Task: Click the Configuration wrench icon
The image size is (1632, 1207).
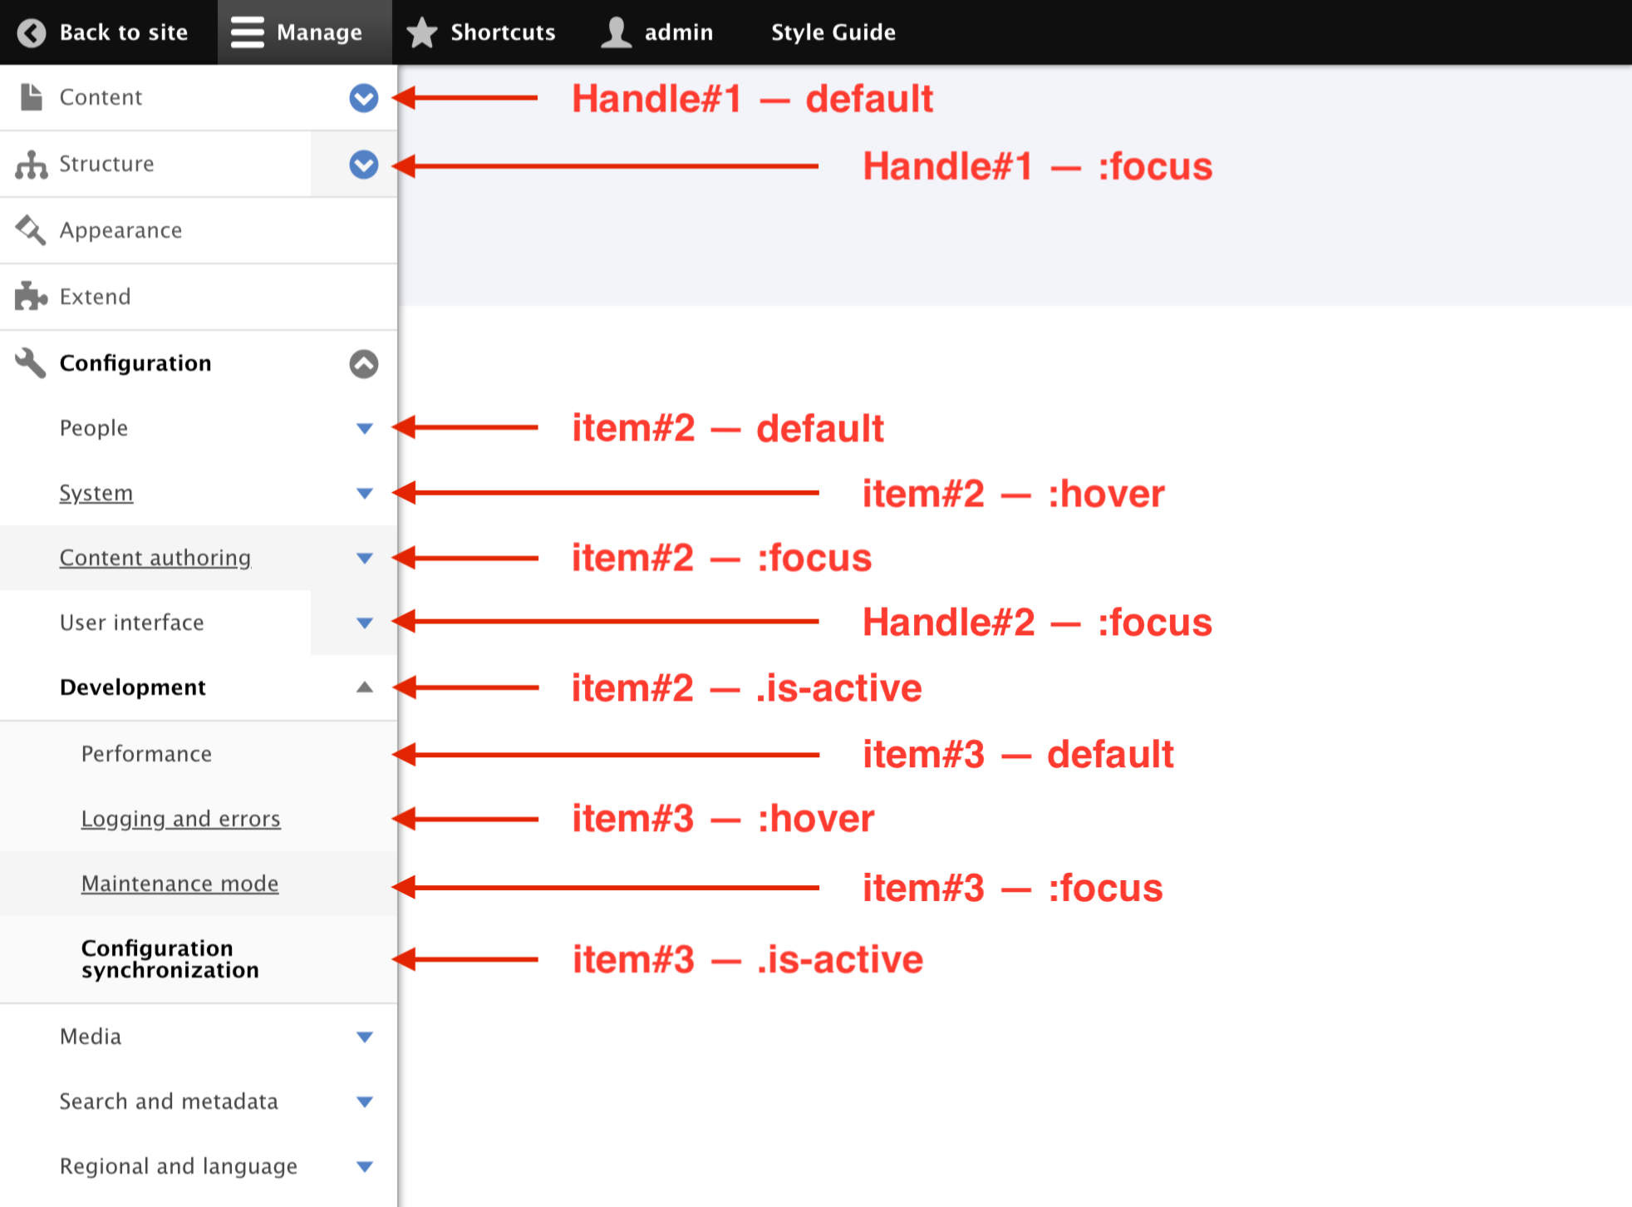Action: pyautogui.click(x=31, y=363)
